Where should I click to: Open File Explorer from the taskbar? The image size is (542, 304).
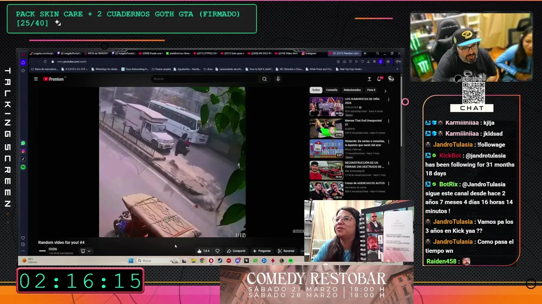click(193, 261)
